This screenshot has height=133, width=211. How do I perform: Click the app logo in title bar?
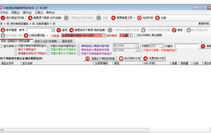[1, 8]
